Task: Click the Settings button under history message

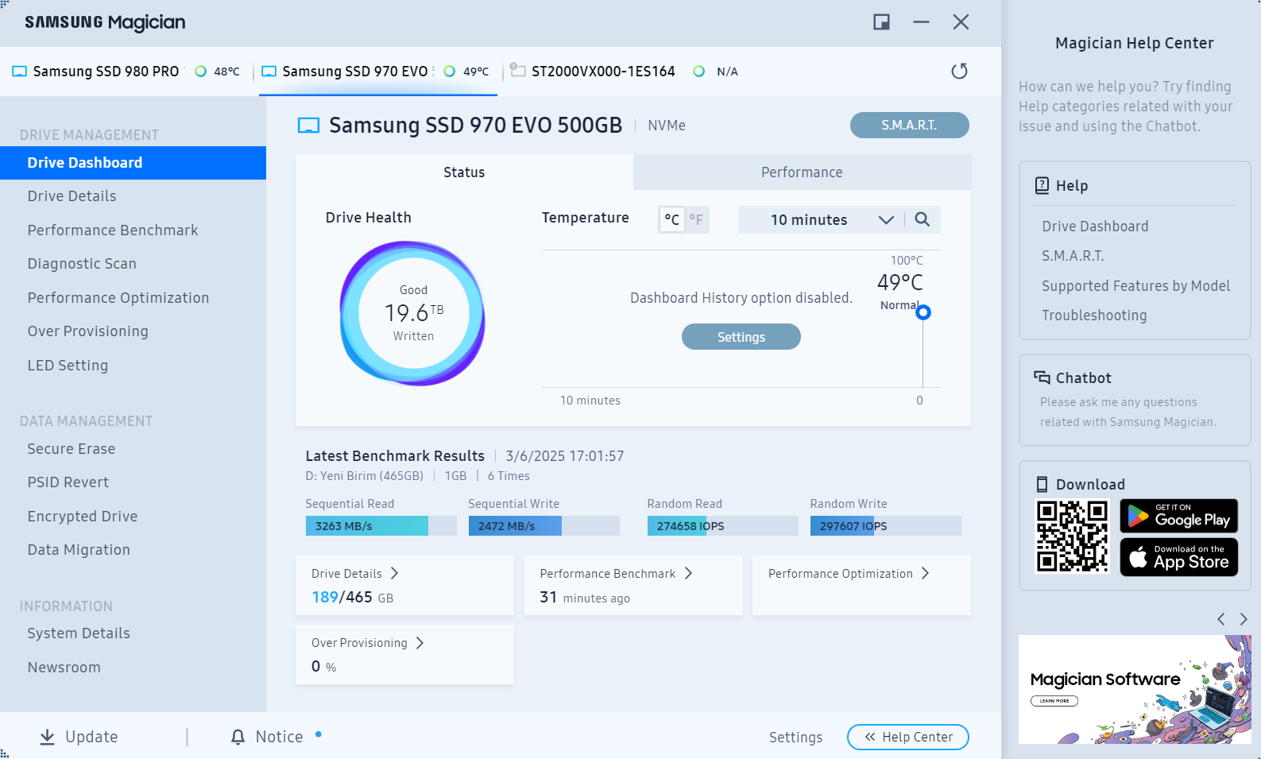Action: [741, 336]
